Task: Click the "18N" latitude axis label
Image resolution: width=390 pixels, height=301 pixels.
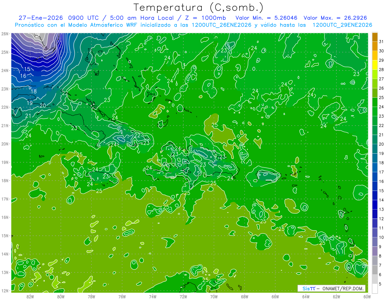Action: [x=5, y=181]
